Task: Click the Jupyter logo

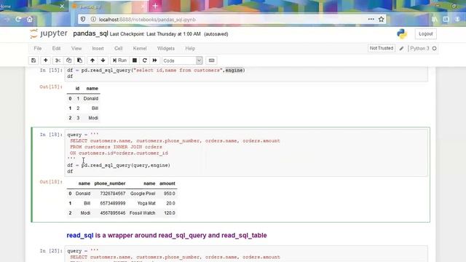Action: point(49,33)
